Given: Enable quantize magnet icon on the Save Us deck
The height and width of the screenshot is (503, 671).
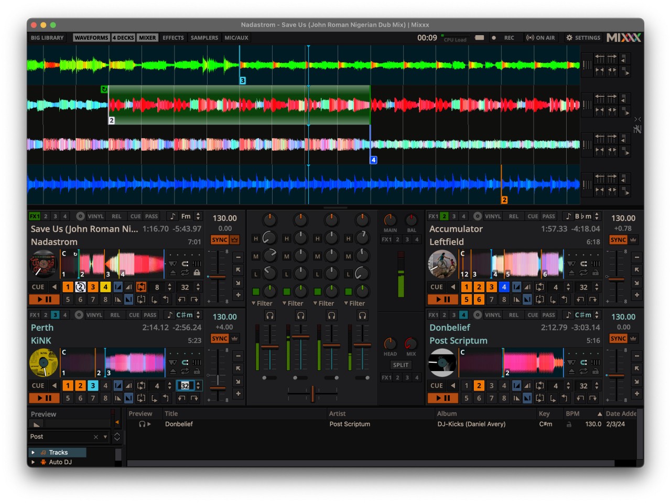Looking at the screenshot, I should [185, 264].
